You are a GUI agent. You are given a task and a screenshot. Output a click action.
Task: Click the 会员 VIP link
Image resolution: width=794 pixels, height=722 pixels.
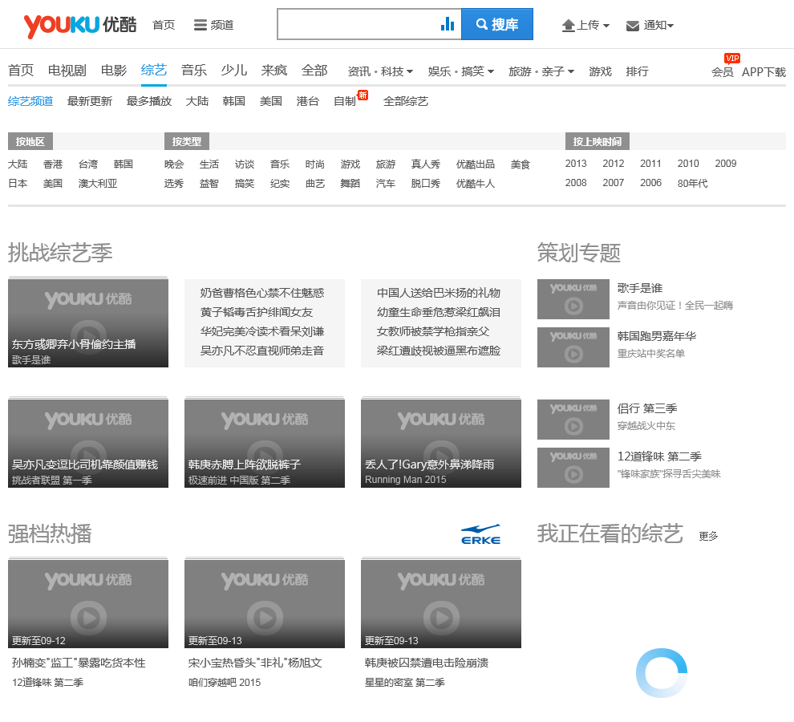point(723,72)
